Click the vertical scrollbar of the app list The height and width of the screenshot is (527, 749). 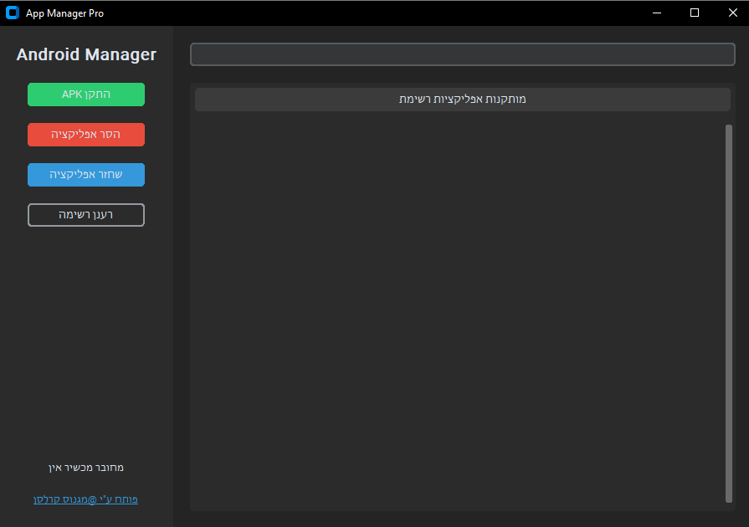(728, 314)
